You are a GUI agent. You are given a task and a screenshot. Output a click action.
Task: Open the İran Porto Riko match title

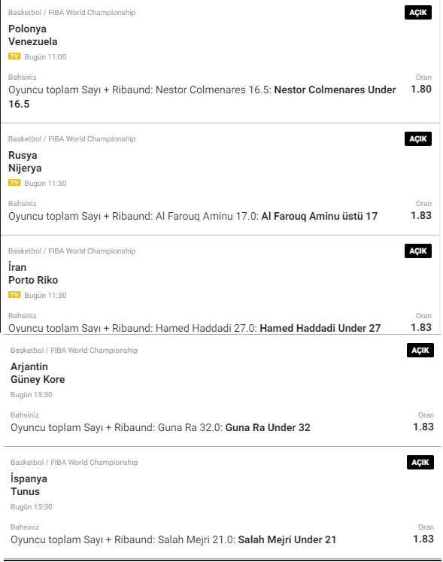(33, 273)
